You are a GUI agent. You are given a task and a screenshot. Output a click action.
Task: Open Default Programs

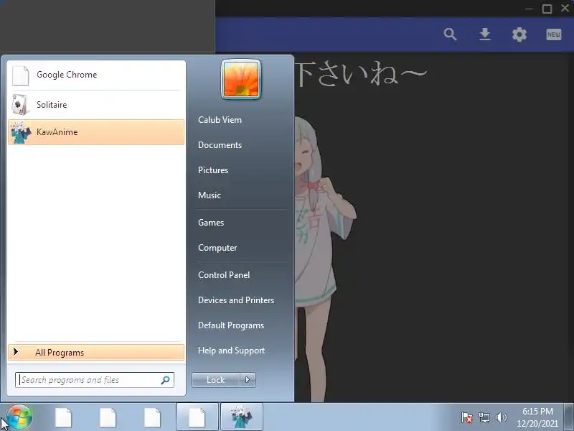(231, 325)
